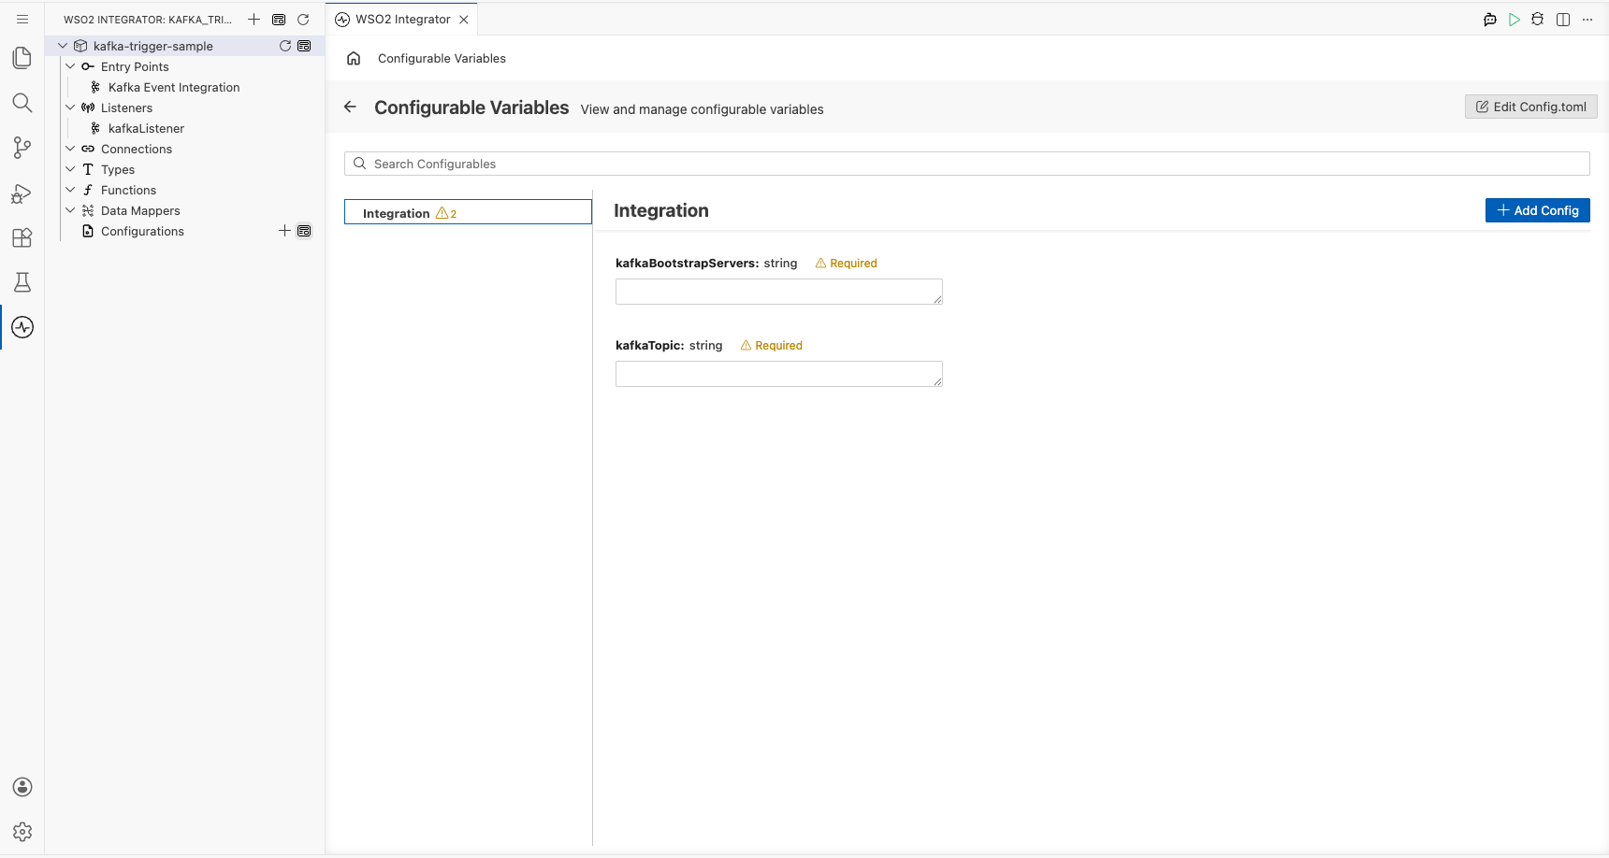
Task: Click the WSO2 INTEGRATOR sidebar title
Action: click(x=148, y=20)
